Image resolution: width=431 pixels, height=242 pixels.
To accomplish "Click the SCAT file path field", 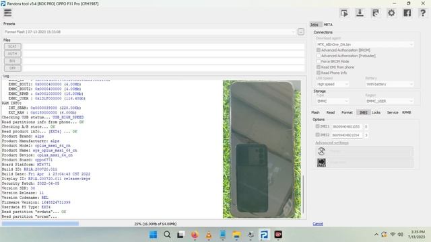I will 163,46.
